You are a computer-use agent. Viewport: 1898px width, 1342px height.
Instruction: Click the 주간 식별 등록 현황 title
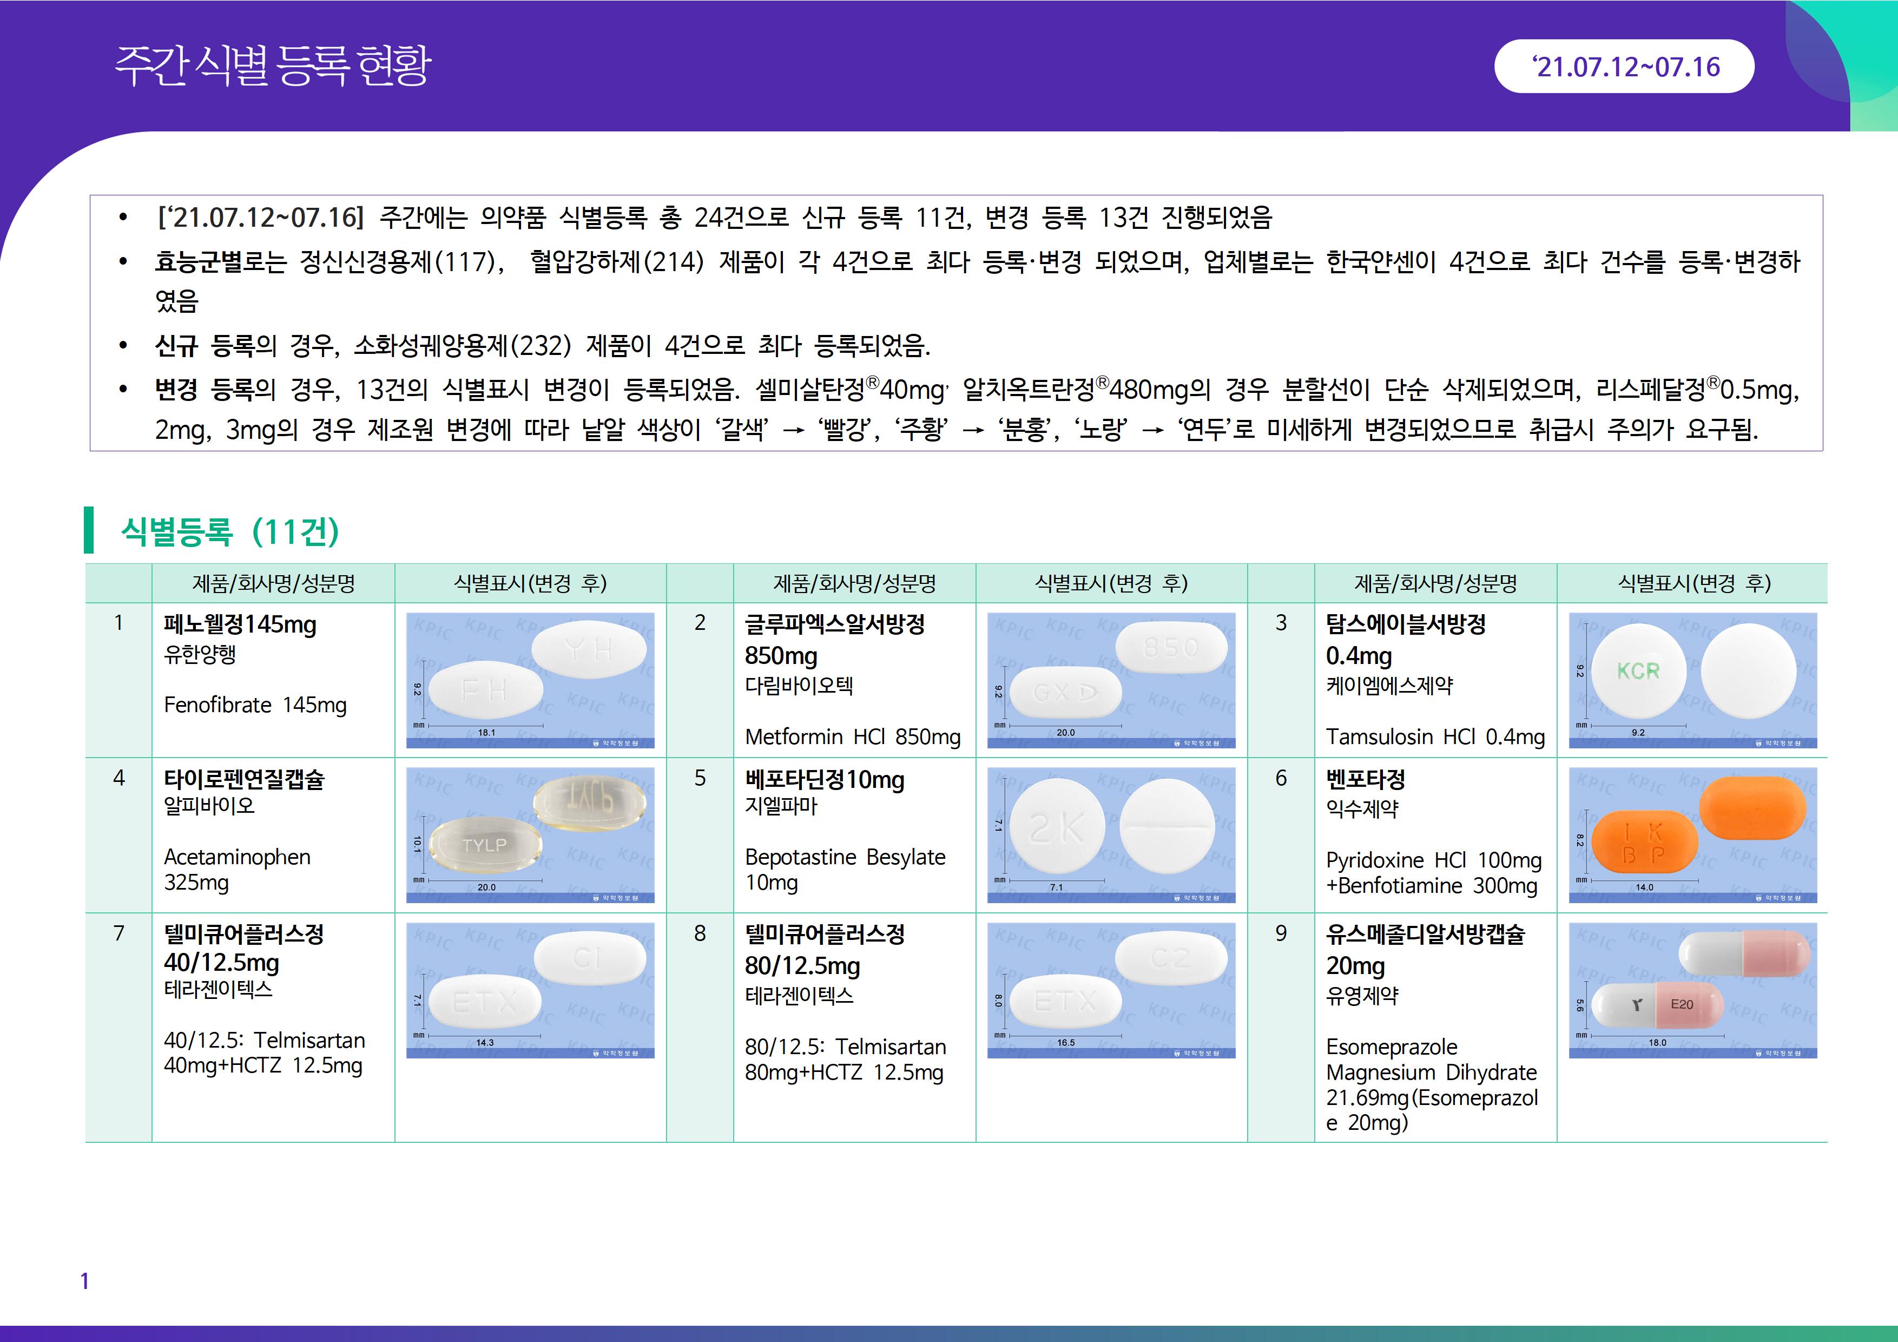click(273, 65)
